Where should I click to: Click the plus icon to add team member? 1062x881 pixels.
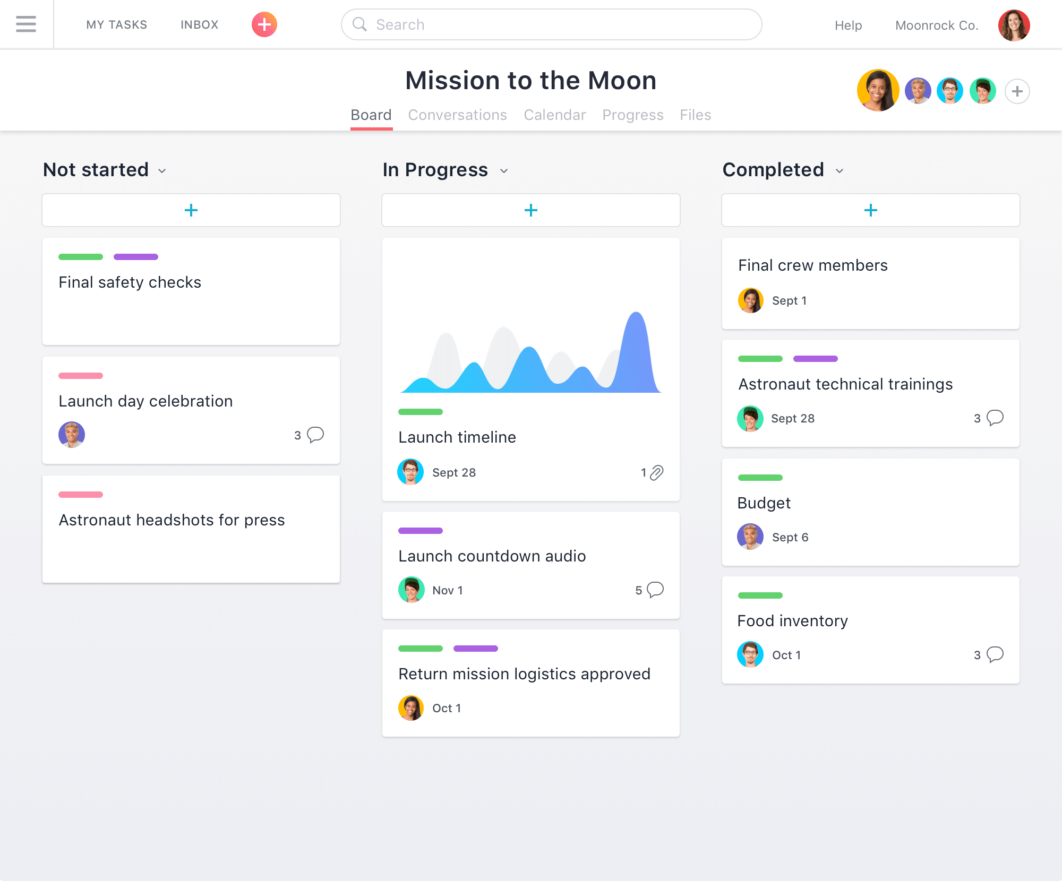[x=1017, y=90]
